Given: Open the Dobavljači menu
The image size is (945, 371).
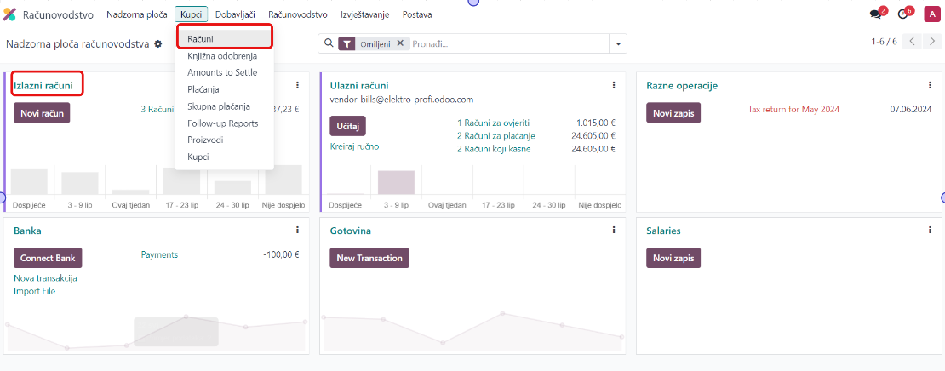Looking at the screenshot, I should pyautogui.click(x=235, y=14).
